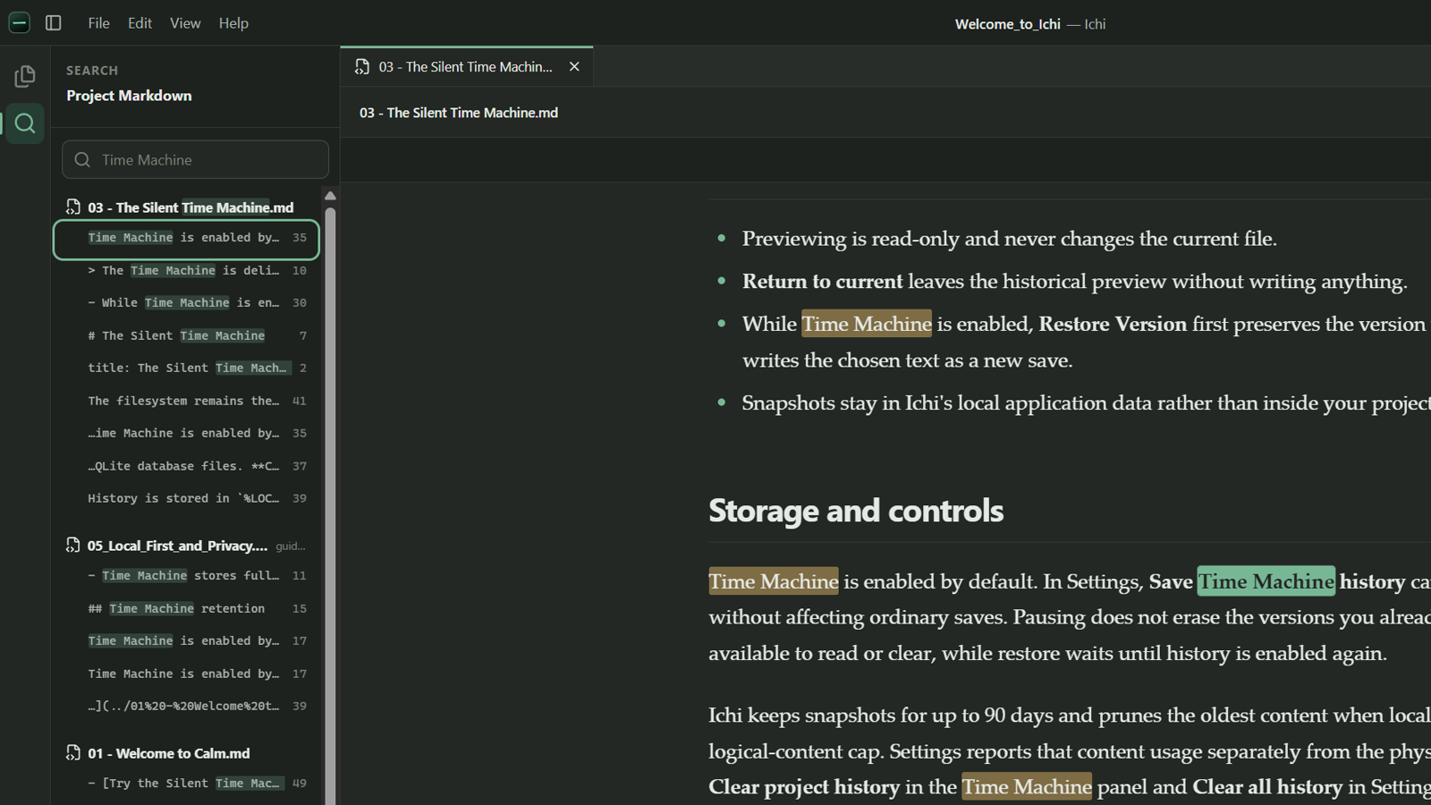Viewport: 1431px width, 805px height.
Task: Select the search icon in activity bar
Action: pos(25,123)
